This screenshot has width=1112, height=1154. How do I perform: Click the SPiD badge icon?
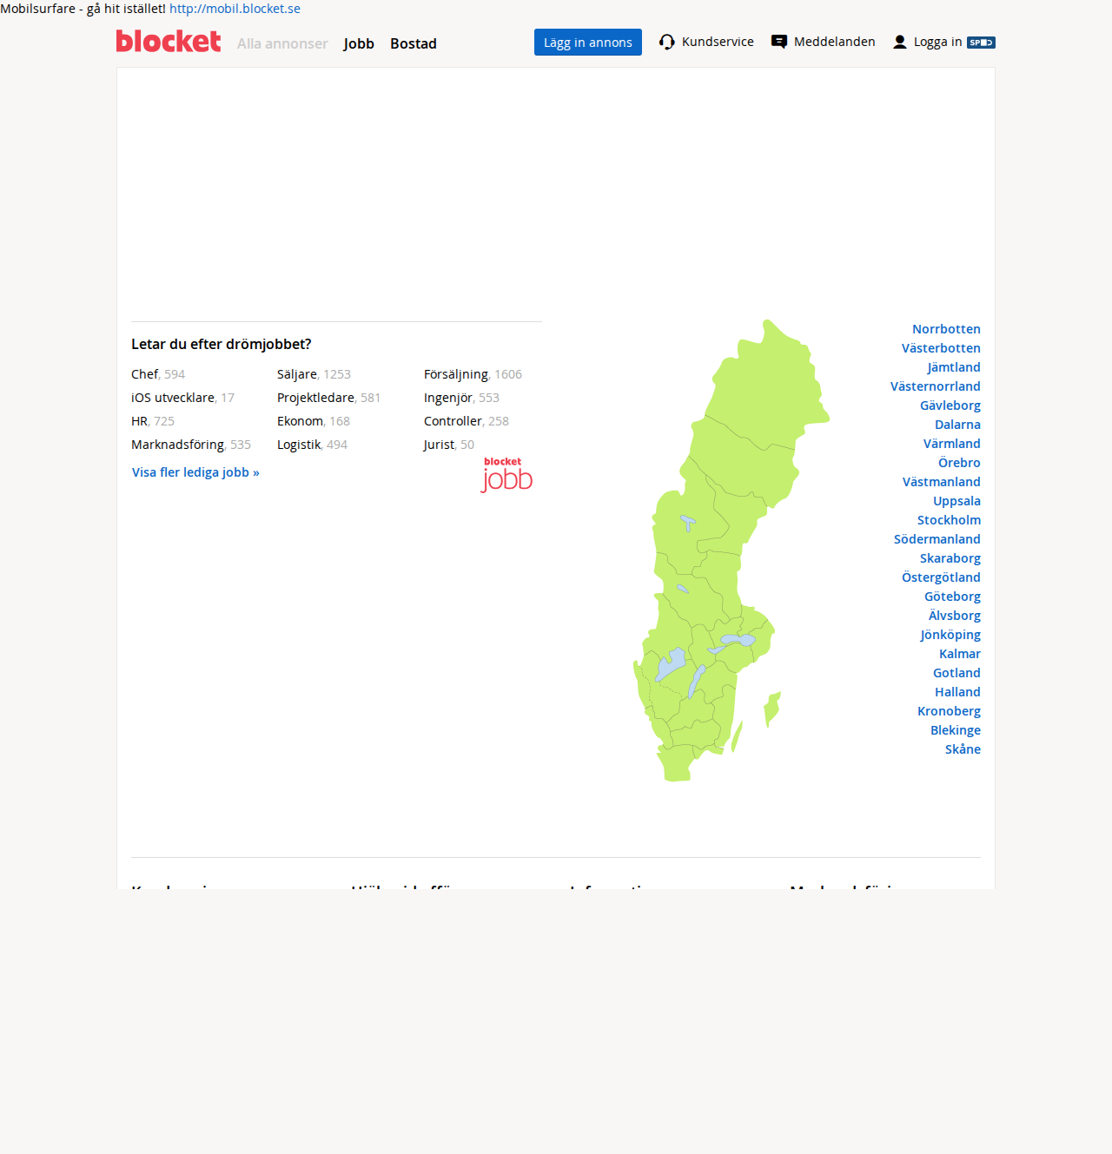981,43
